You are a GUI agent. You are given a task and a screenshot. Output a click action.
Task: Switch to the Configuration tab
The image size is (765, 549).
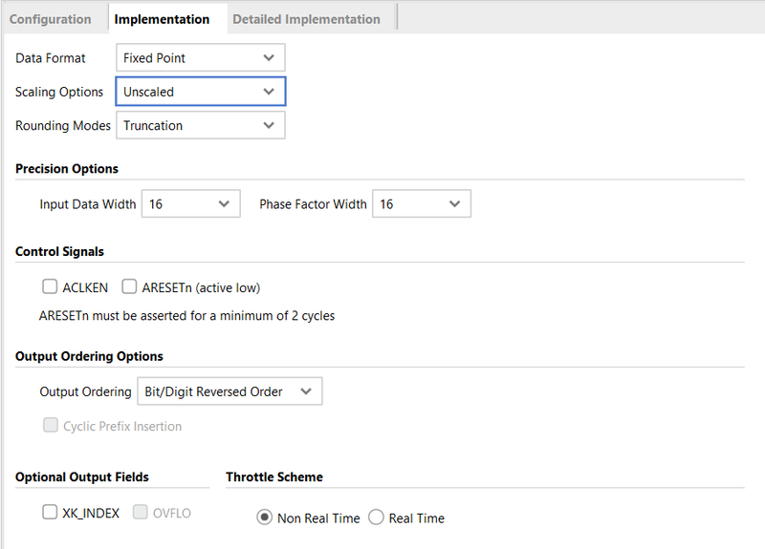point(50,19)
